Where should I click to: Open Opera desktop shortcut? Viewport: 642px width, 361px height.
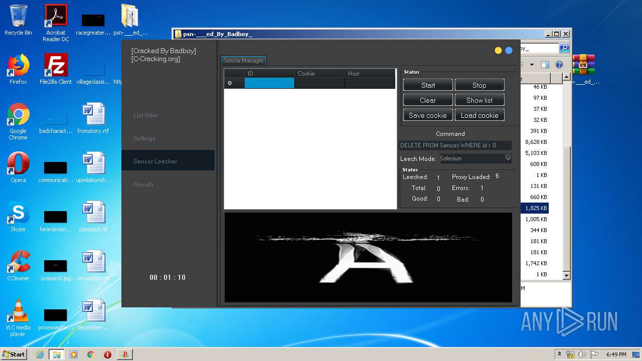[x=18, y=167]
